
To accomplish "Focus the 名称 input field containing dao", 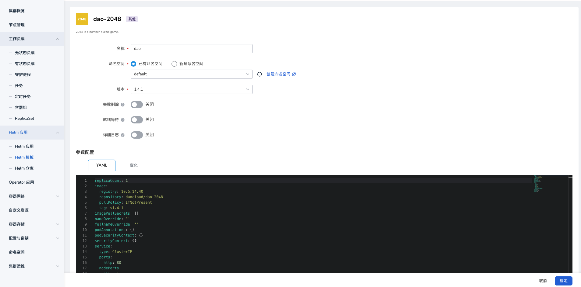I will click(x=192, y=49).
